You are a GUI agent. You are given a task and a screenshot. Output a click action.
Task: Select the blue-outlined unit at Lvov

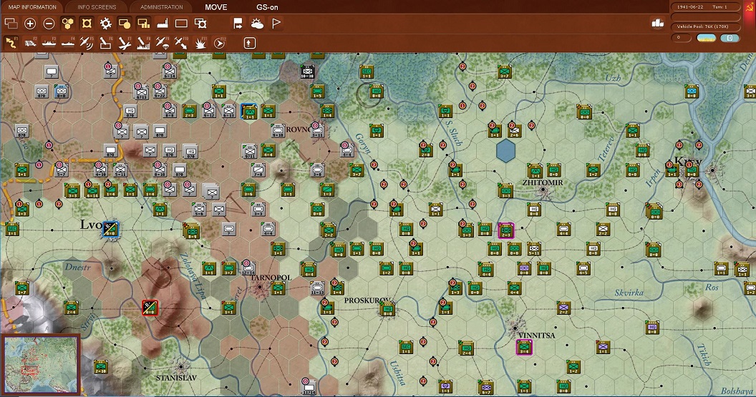coord(110,230)
